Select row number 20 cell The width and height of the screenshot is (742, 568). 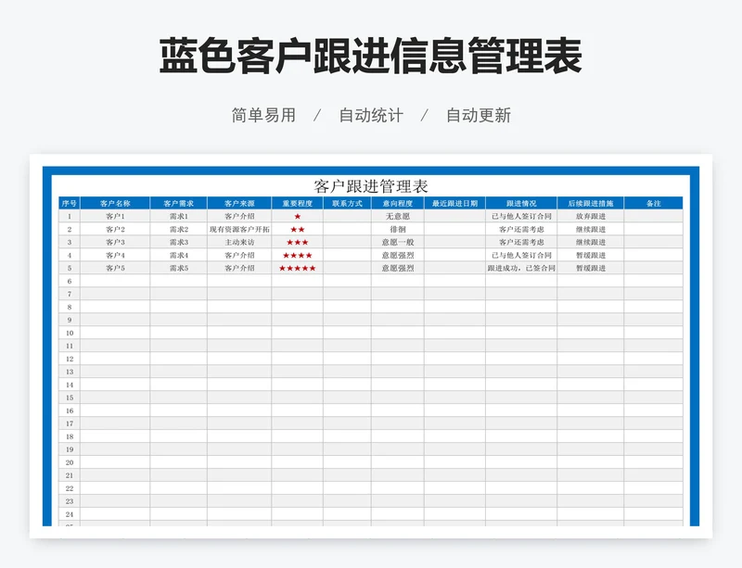(x=69, y=462)
